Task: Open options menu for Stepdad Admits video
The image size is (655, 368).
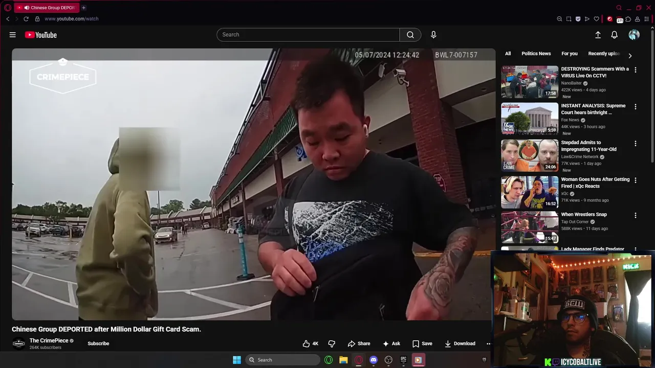Action: (636, 144)
